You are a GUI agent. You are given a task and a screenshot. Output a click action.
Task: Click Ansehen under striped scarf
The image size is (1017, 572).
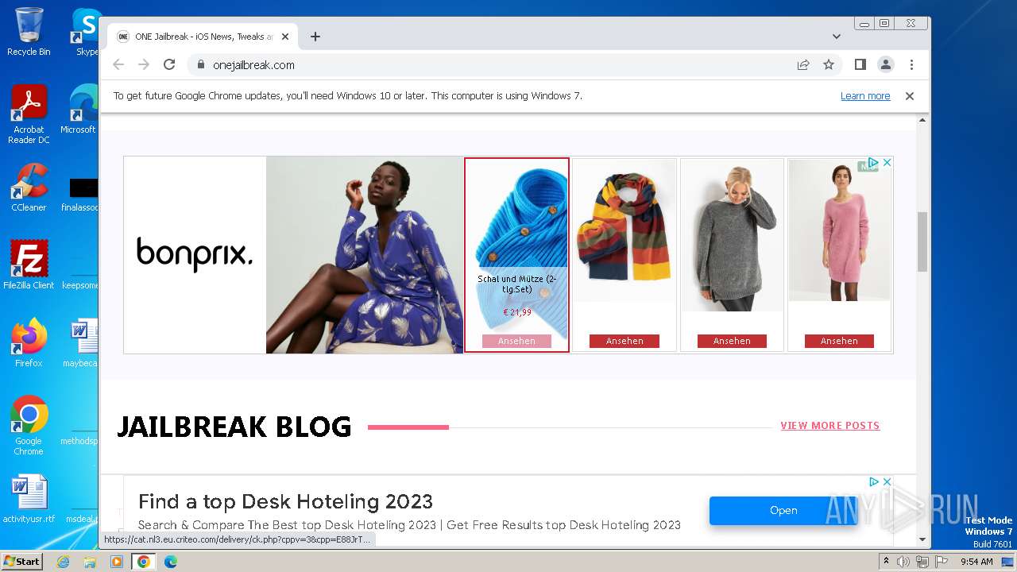coord(625,341)
